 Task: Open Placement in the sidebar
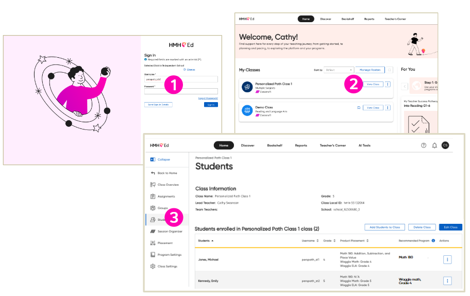[x=165, y=243]
